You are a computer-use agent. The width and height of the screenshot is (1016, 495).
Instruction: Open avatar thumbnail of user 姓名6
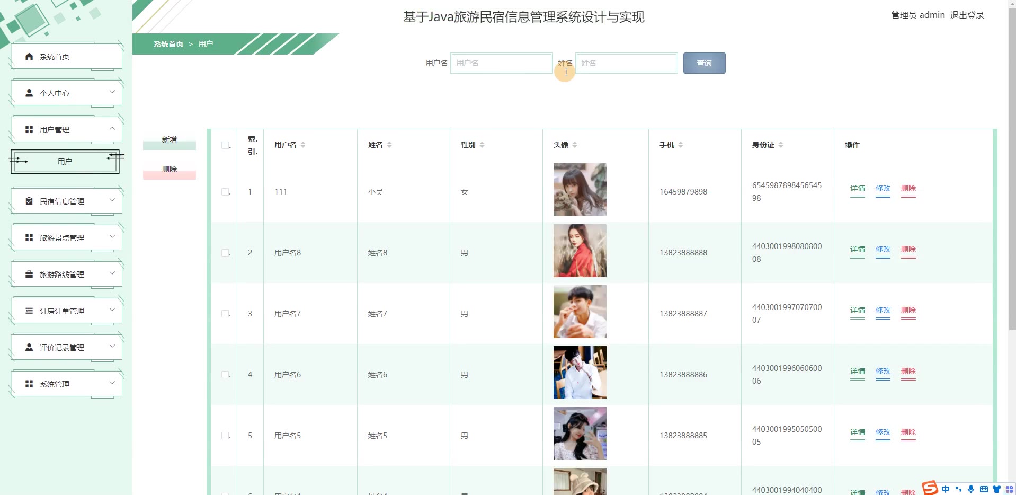[580, 373]
